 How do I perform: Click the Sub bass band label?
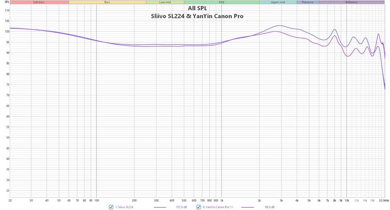[39, 2]
